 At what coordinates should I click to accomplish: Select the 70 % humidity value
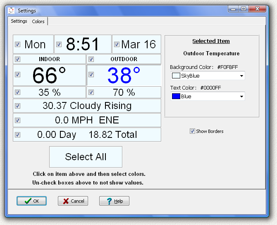[x=124, y=92]
